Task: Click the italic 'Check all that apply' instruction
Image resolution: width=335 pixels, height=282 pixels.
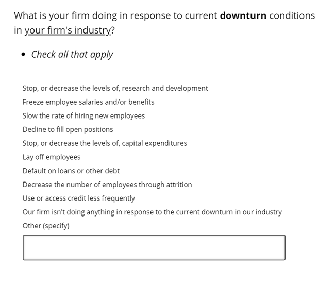Action: pos(72,54)
